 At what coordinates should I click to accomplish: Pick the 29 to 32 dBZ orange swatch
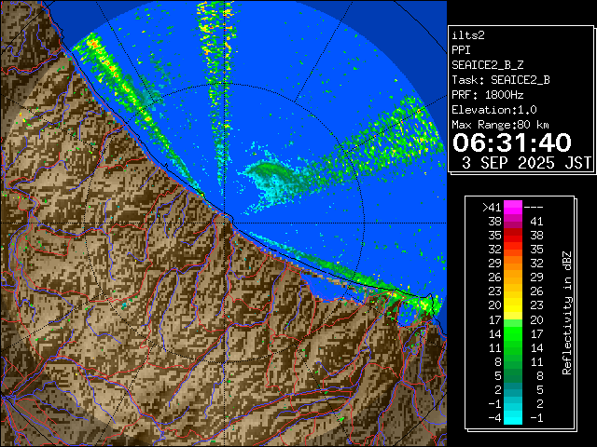[513, 264]
